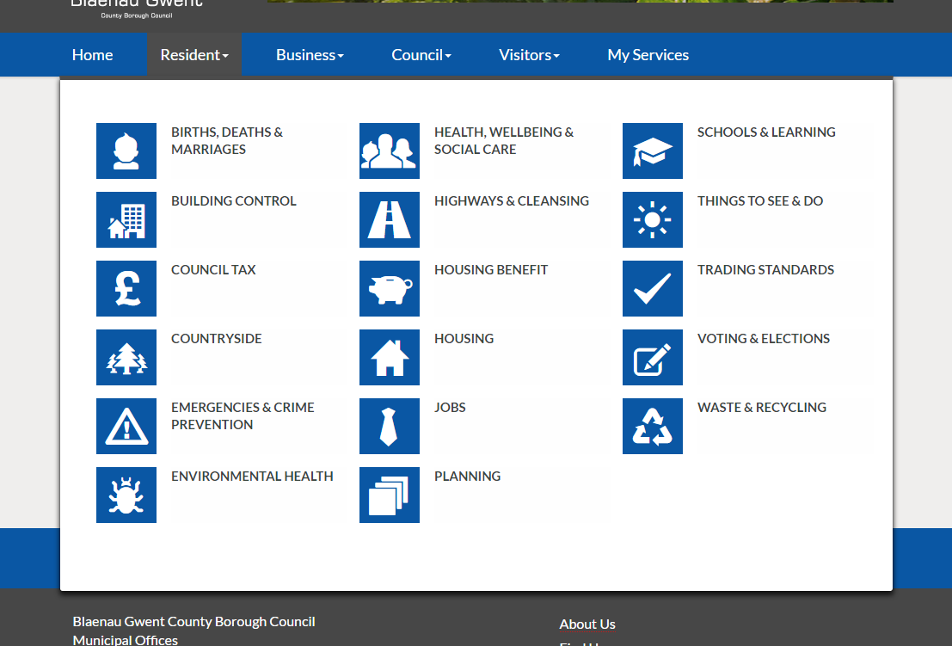Open the Waste & Recycling arrows icon
Screen dimensions: 952x646
coord(653,426)
